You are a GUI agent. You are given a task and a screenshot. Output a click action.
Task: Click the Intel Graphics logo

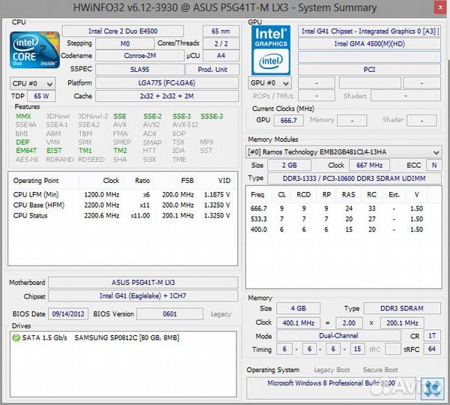click(x=271, y=50)
